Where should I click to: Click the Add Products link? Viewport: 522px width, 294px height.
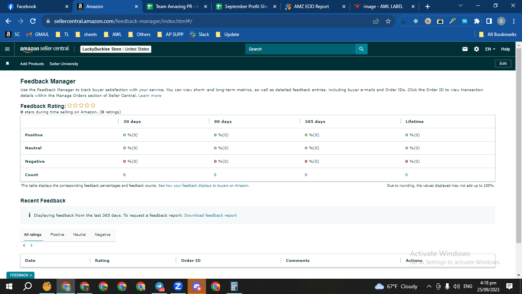(x=32, y=64)
